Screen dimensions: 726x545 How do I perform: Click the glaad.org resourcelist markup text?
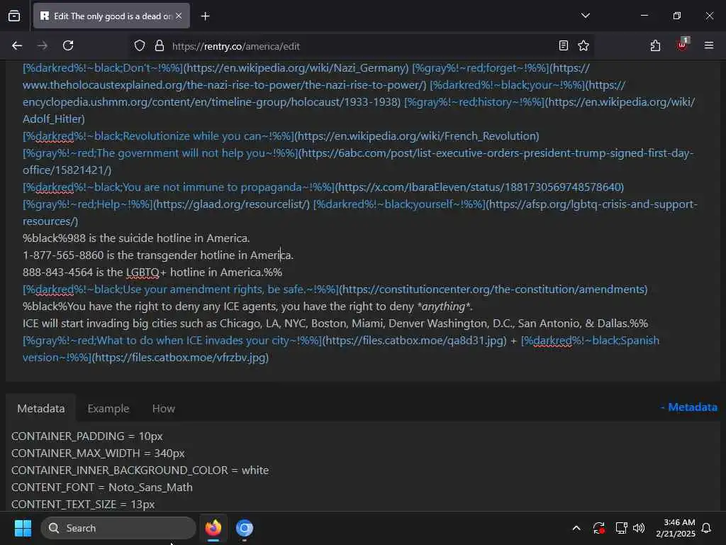click(x=166, y=204)
